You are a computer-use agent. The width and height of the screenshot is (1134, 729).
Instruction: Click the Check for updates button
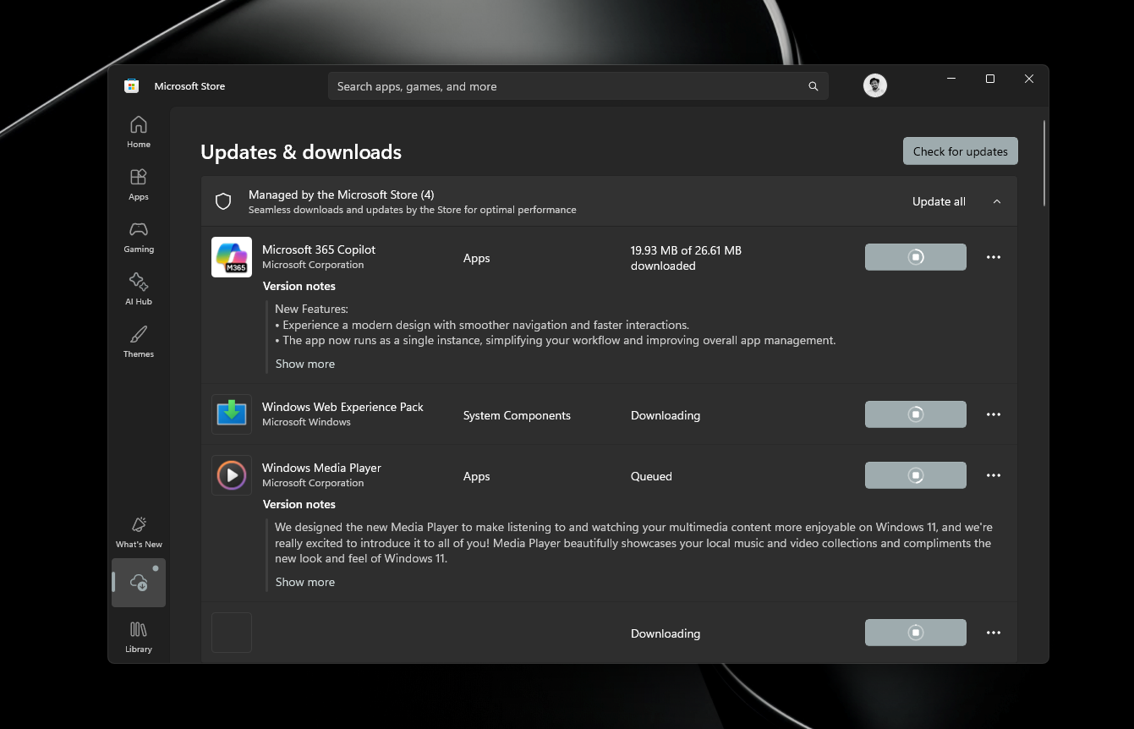click(x=961, y=151)
